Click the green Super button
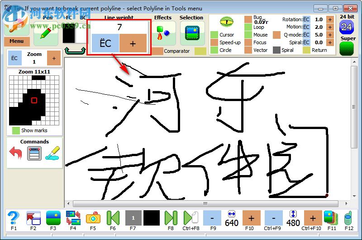Screen dimensions: 362x240 347,49
